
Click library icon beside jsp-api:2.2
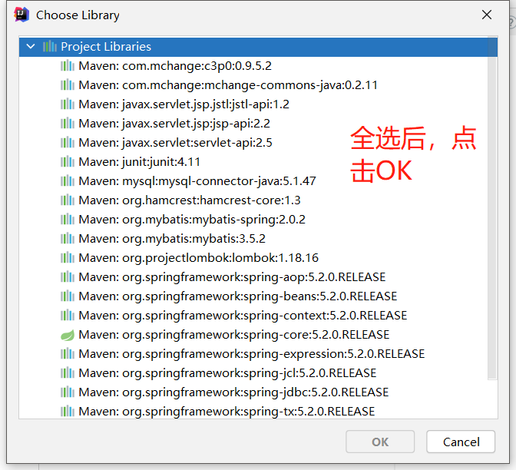pyautogui.click(x=68, y=124)
